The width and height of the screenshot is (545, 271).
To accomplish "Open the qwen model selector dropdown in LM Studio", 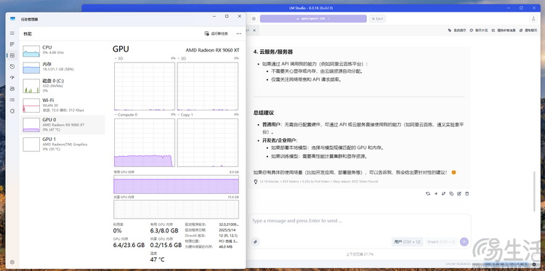I will click(313, 19).
